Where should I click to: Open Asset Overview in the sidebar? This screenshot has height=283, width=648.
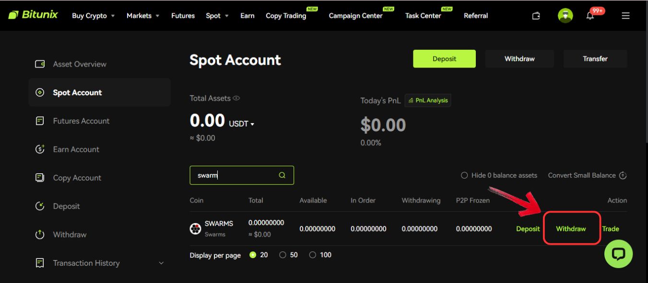(80, 64)
